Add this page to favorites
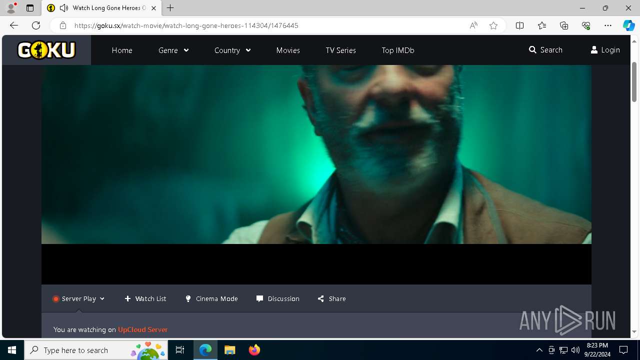 (x=493, y=25)
